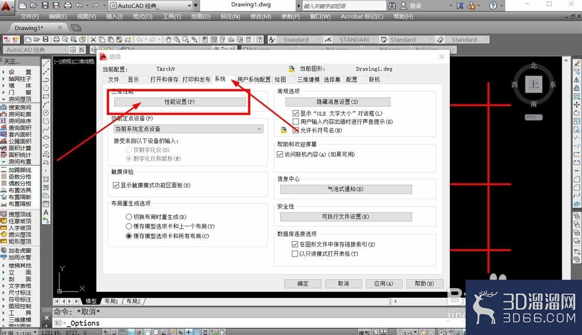Click 应用(A) button
This screenshot has height=335, width=582.
(384, 283)
